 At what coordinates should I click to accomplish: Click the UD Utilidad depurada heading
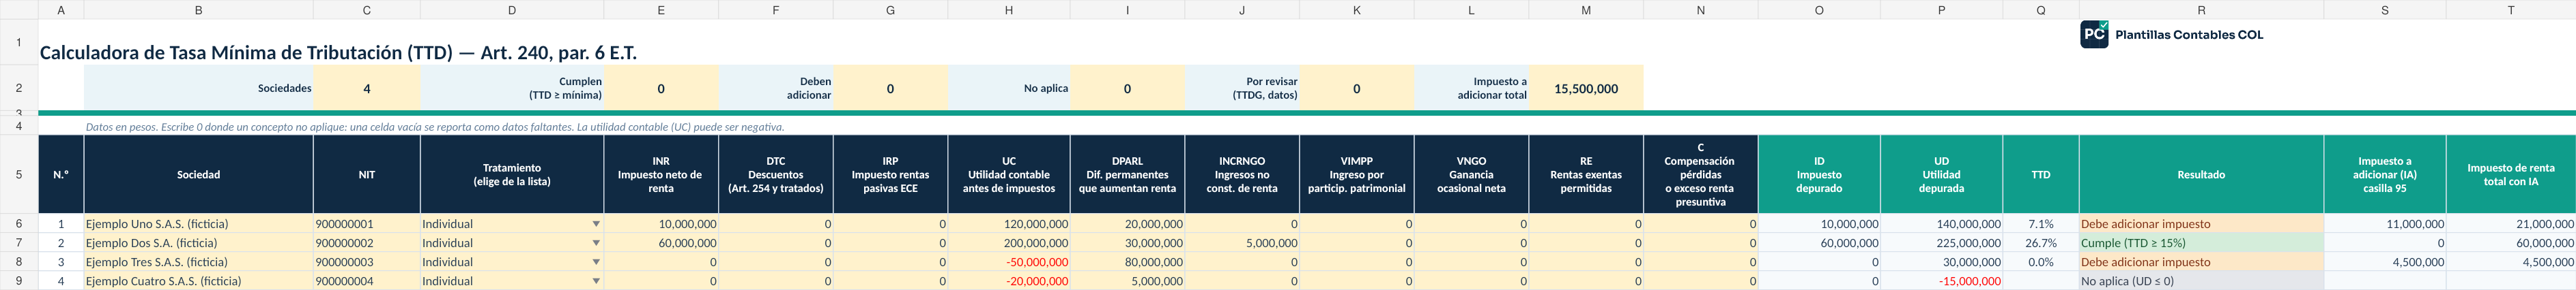pos(1941,174)
